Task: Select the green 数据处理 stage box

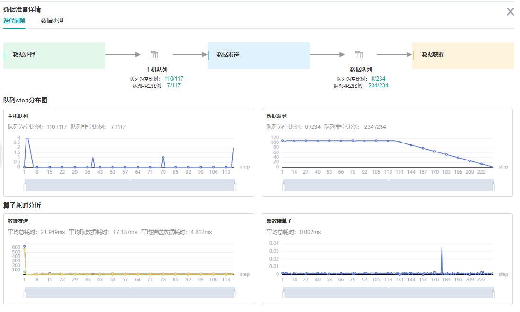Action: [x=54, y=56]
